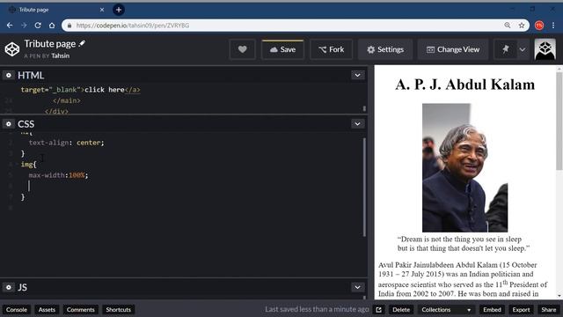Viewport: 563px width, 317px height.
Task: Click the 'img{' selector line in CSS
Action: [x=28, y=165]
